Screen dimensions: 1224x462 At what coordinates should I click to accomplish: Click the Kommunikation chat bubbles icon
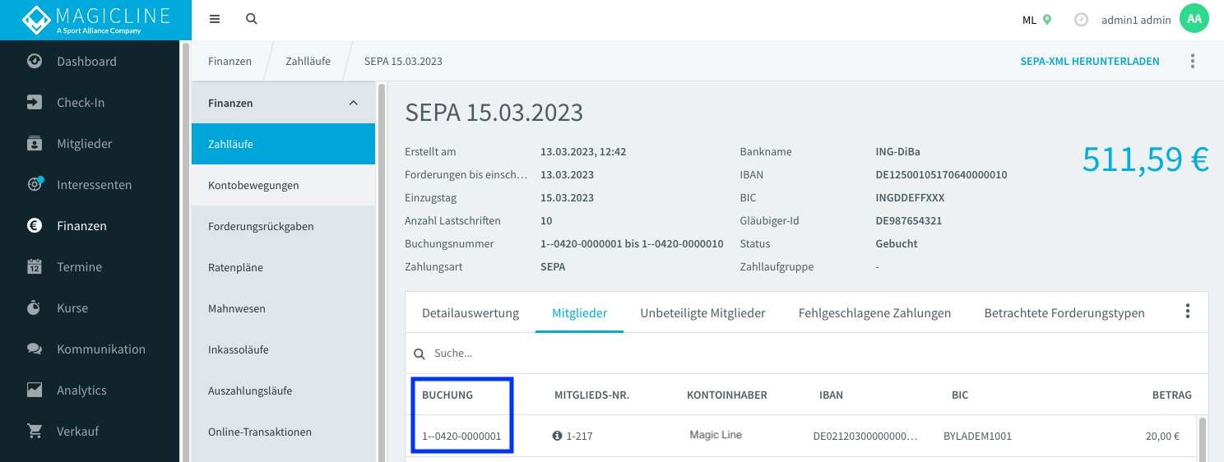click(x=35, y=349)
